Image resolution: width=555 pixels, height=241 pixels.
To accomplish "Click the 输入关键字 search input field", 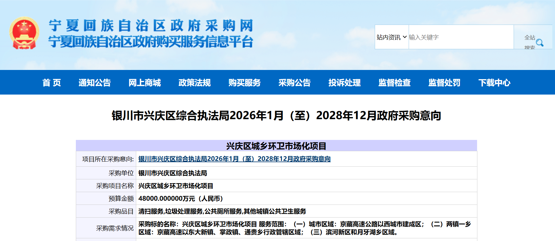I will (461, 37).
